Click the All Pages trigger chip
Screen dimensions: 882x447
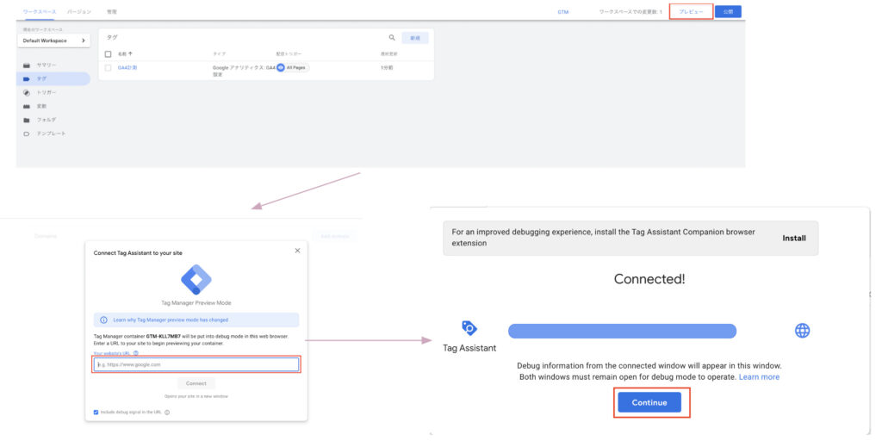tap(293, 67)
